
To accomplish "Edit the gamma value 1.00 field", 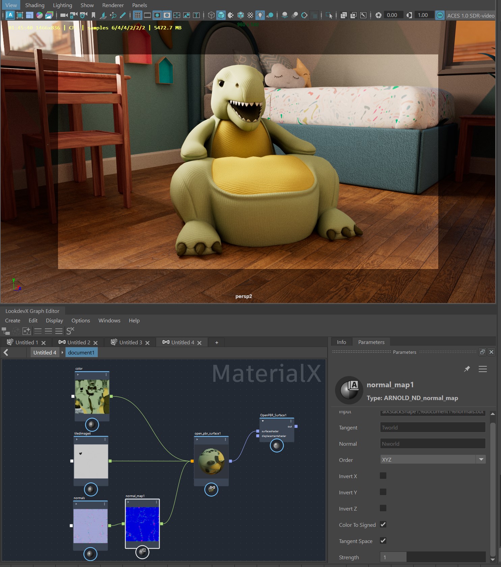I will point(424,15).
